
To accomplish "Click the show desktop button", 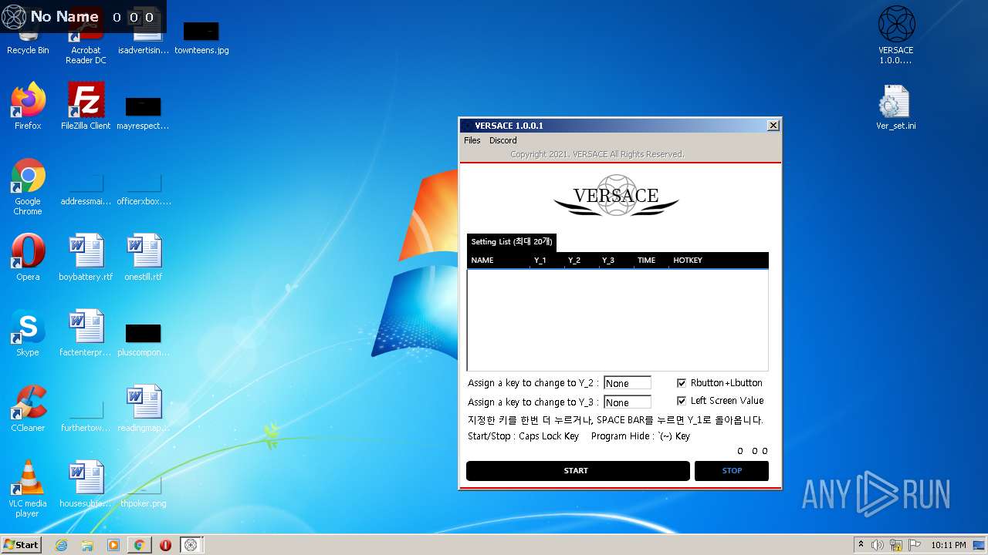I will tap(980, 545).
